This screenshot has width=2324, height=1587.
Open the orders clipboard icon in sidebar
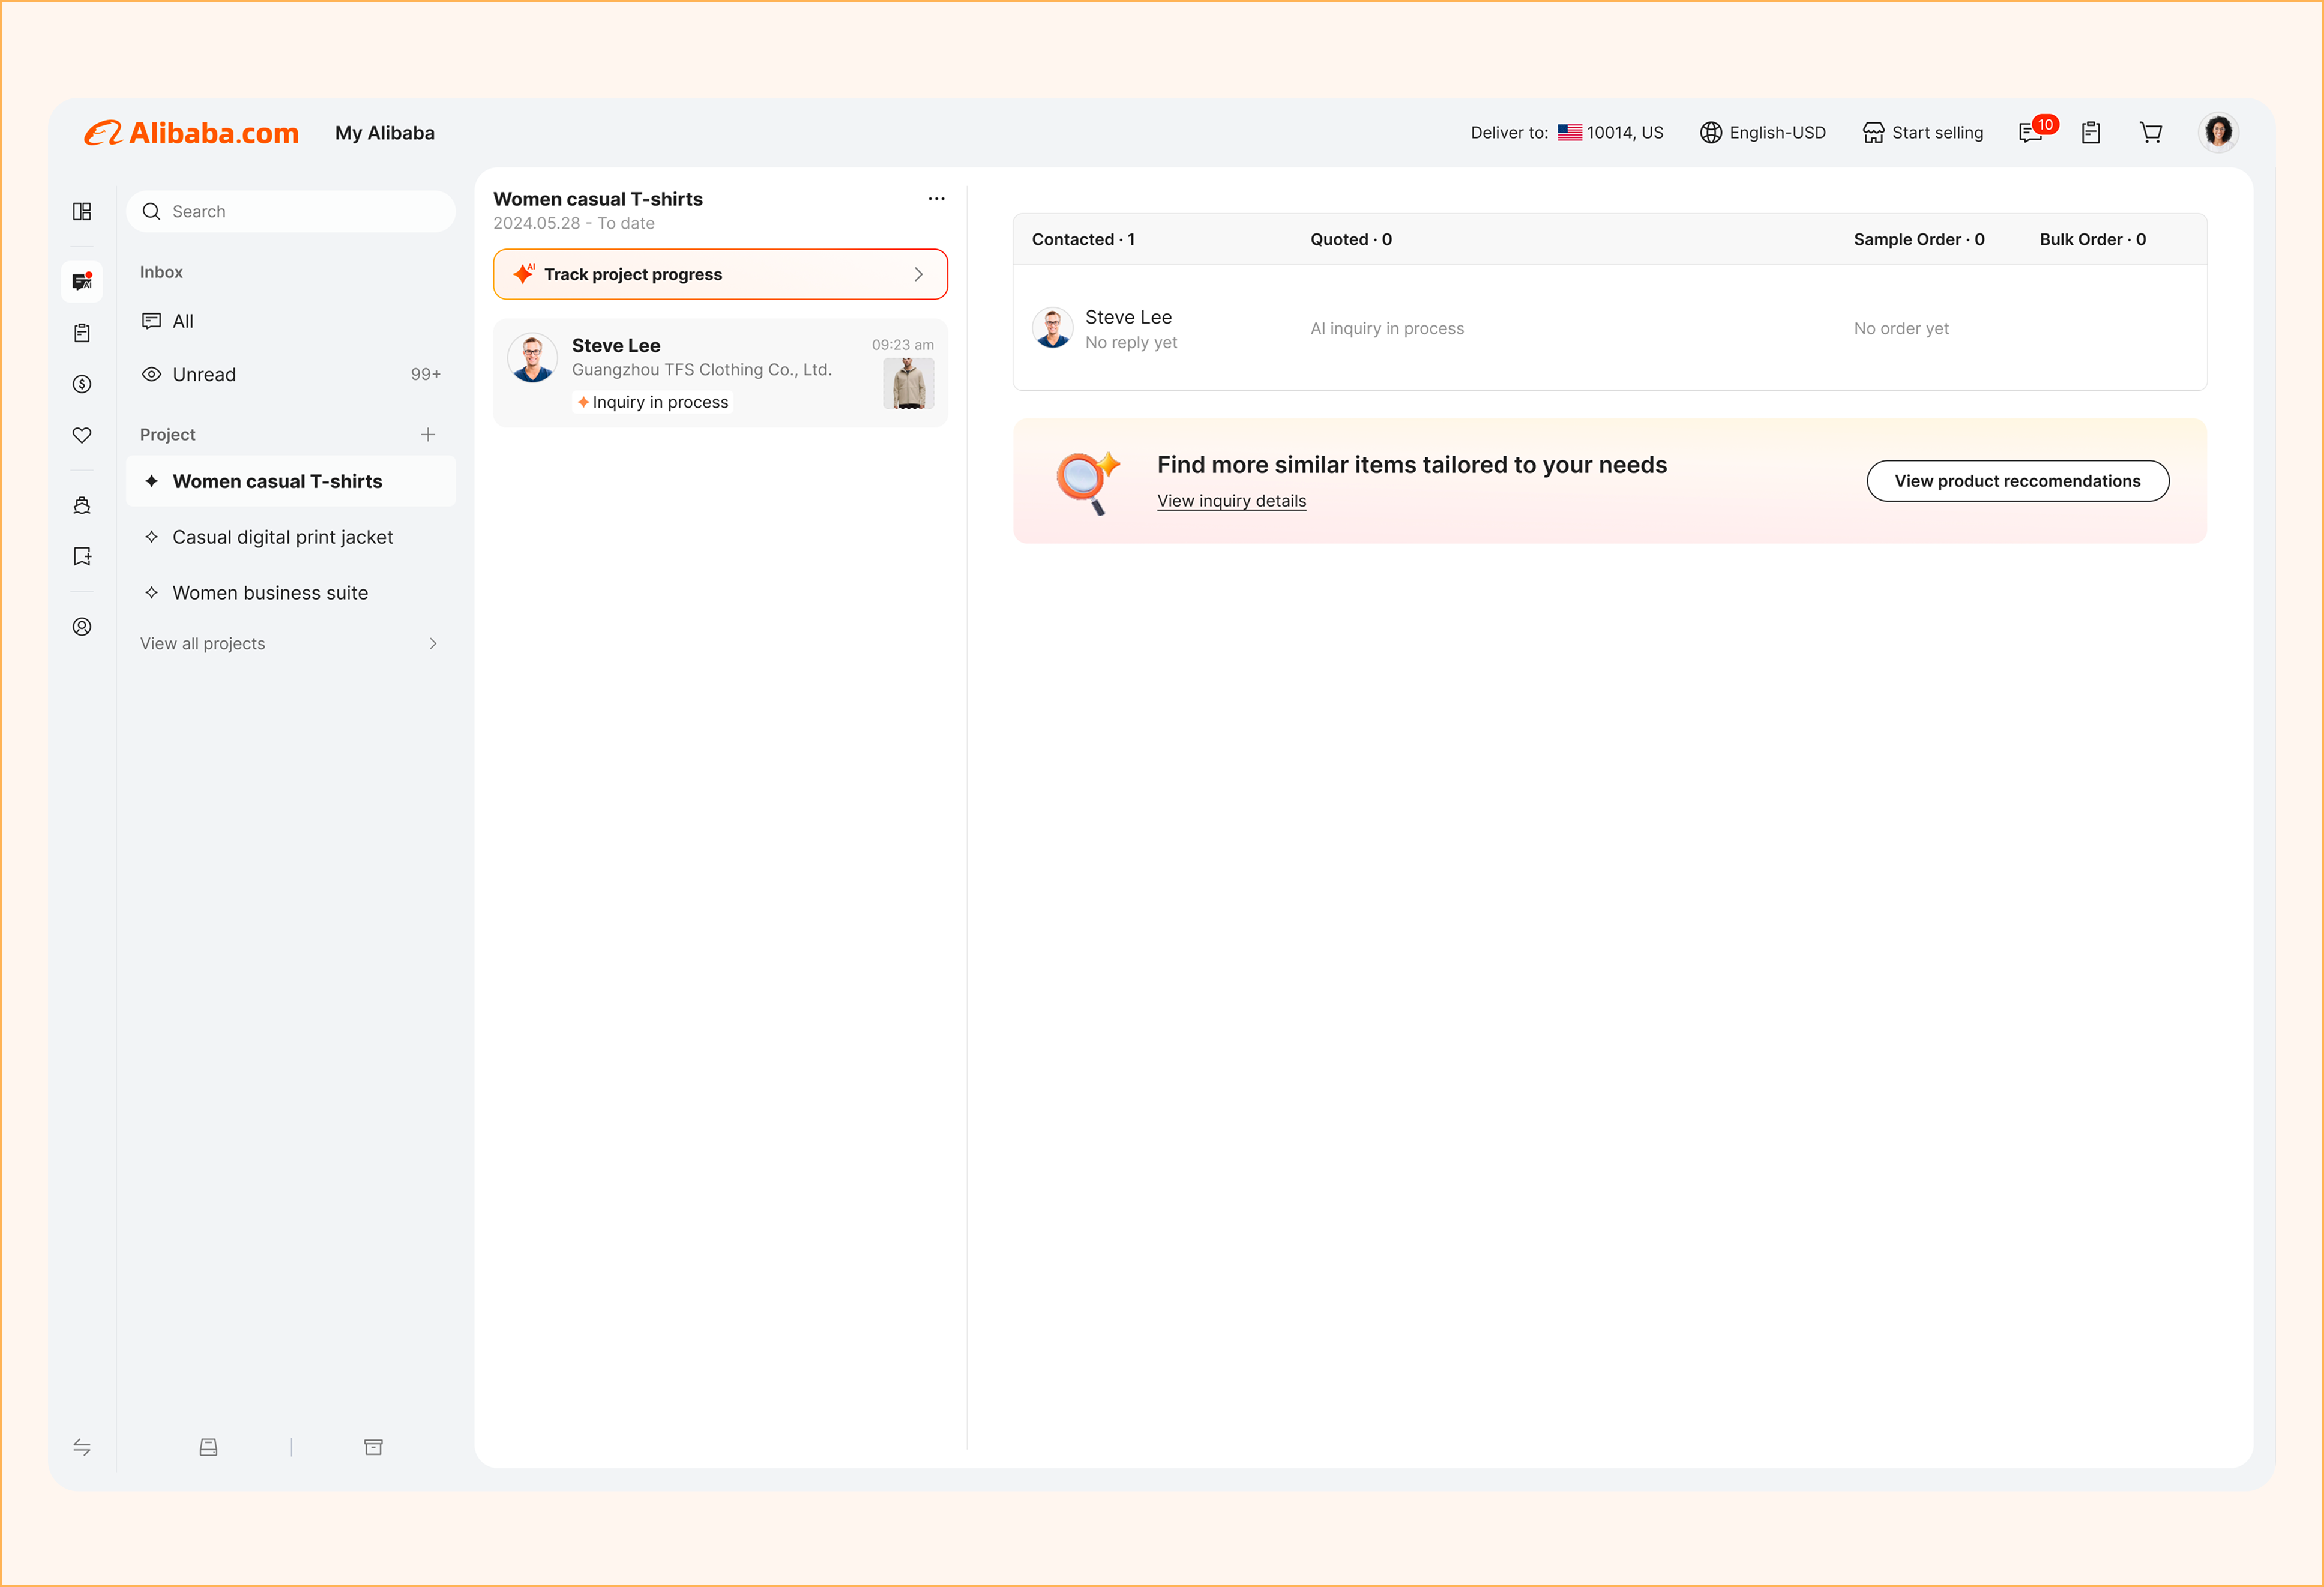point(82,333)
